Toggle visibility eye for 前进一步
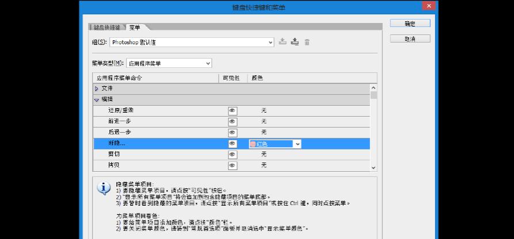Image resolution: width=514 pixels, height=239 pixels. [233, 121]
